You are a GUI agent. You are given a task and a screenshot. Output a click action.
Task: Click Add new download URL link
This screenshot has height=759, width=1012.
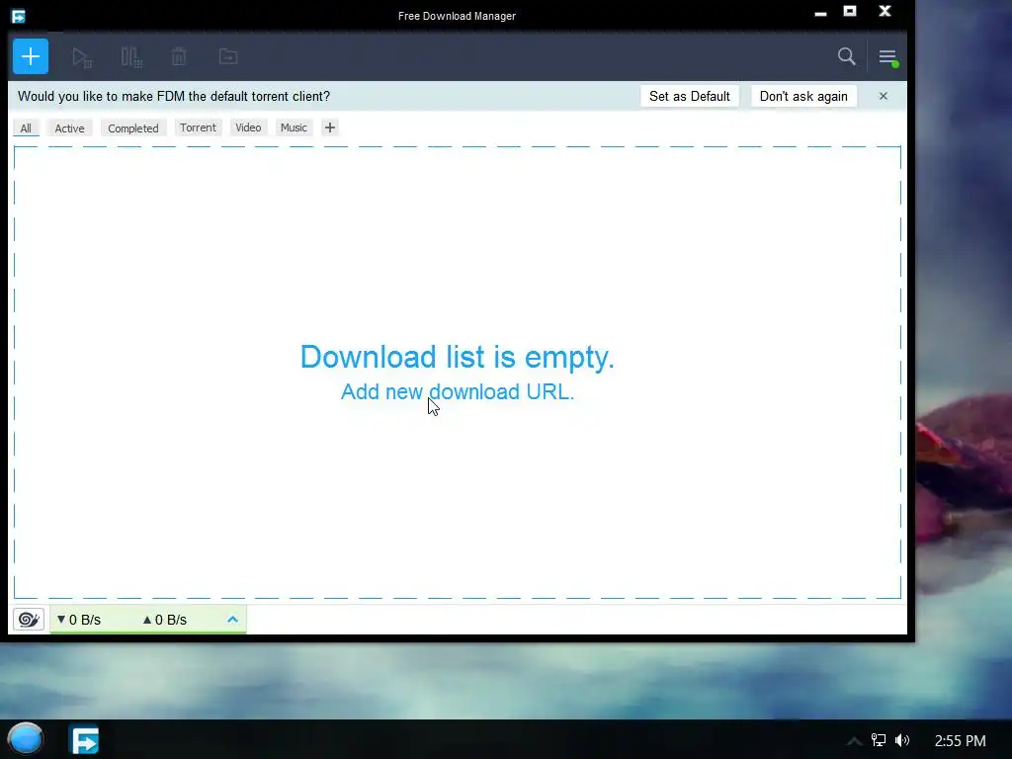(457, 391)
